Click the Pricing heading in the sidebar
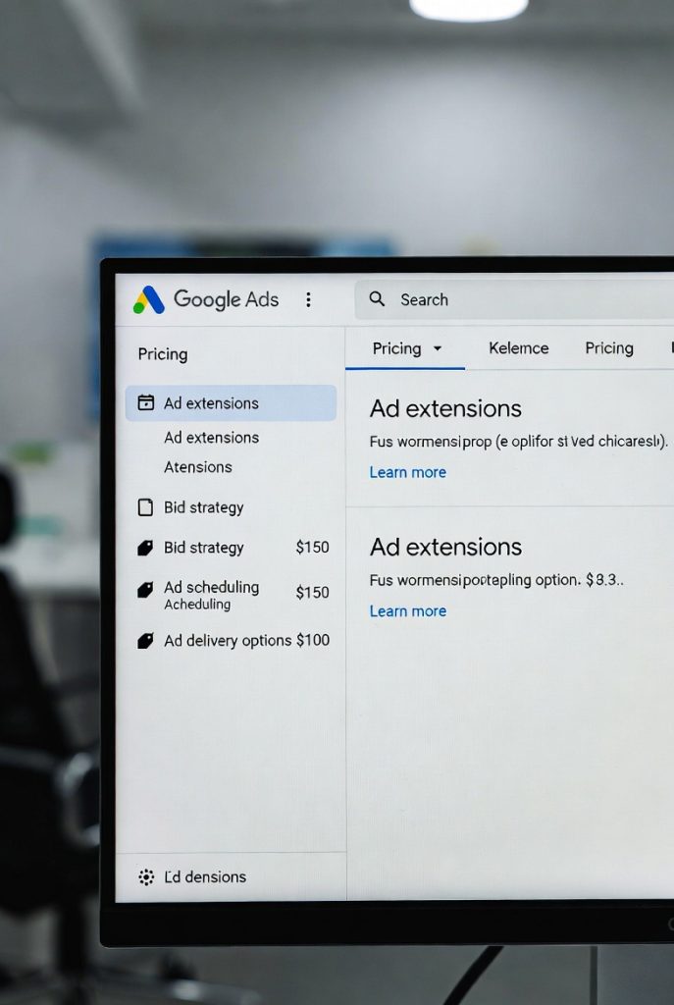The image size is (674, 1005). pyautogui.click(x=162, y=354)
